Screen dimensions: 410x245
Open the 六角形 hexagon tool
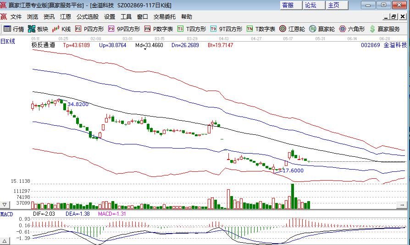pyautogui.click(x=352, y=29)
